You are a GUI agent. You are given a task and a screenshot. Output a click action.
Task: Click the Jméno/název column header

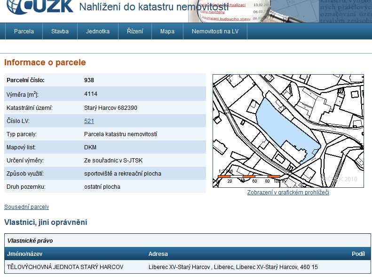[x=24, y=254]
